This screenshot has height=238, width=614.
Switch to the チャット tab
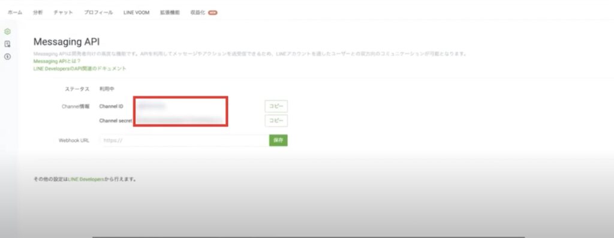coord(63,13)
